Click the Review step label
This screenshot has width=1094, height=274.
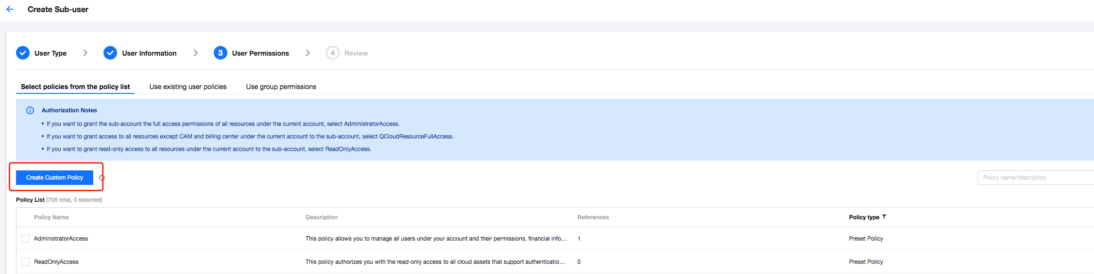pos(356,53)
